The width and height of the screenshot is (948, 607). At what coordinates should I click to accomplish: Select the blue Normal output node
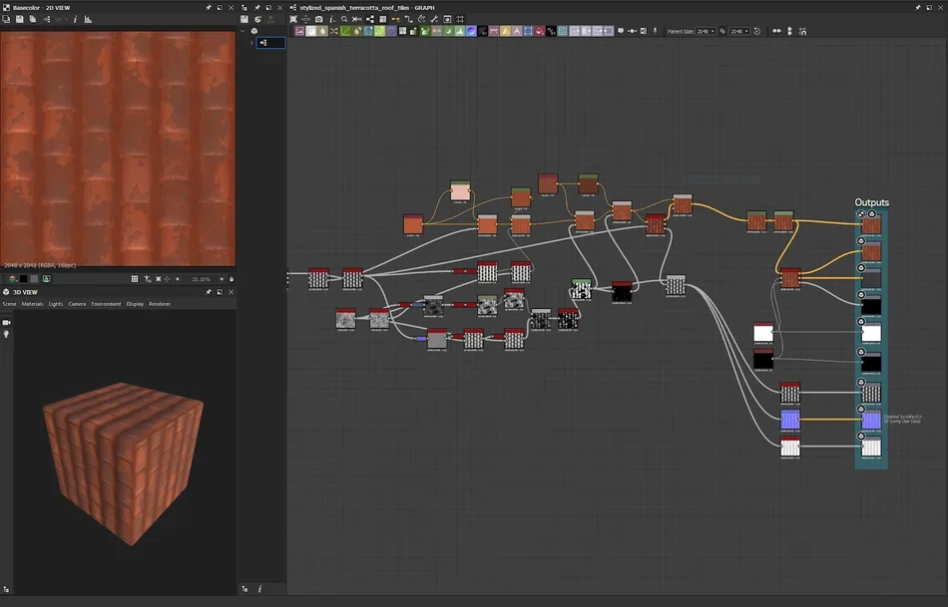coord(871,420)
